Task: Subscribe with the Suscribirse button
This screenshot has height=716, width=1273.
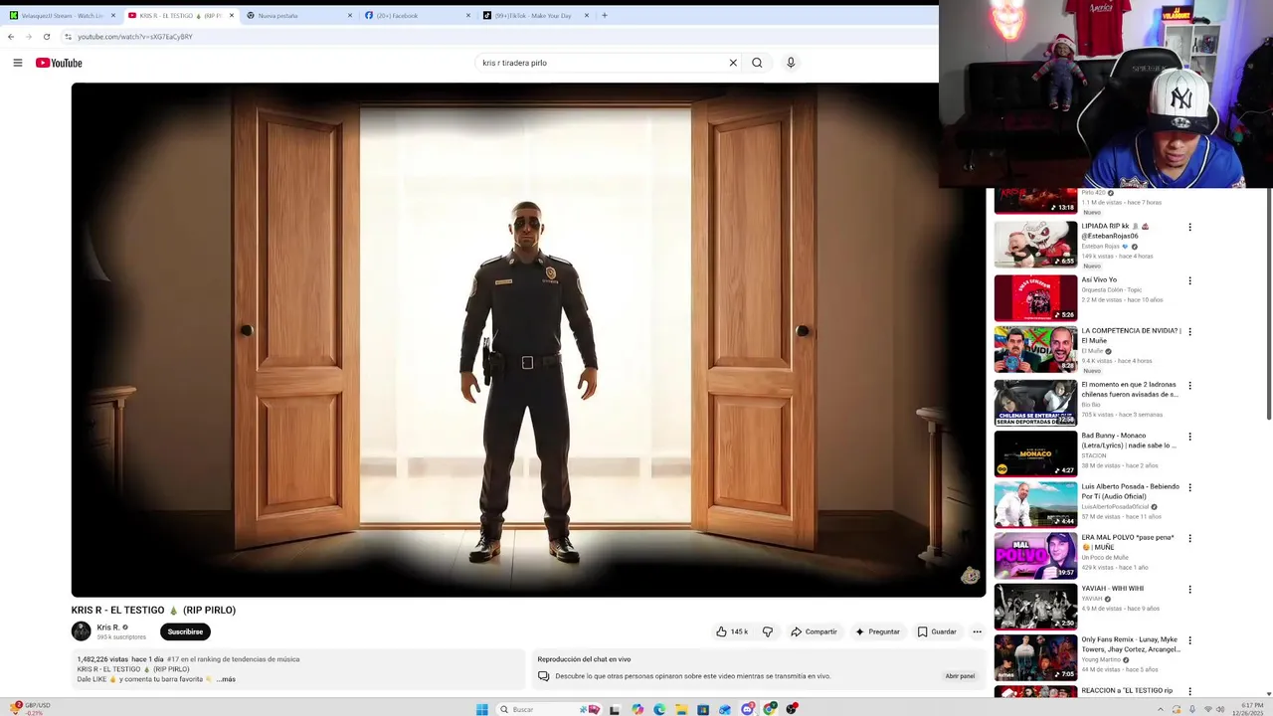Action: coord(185,631)
